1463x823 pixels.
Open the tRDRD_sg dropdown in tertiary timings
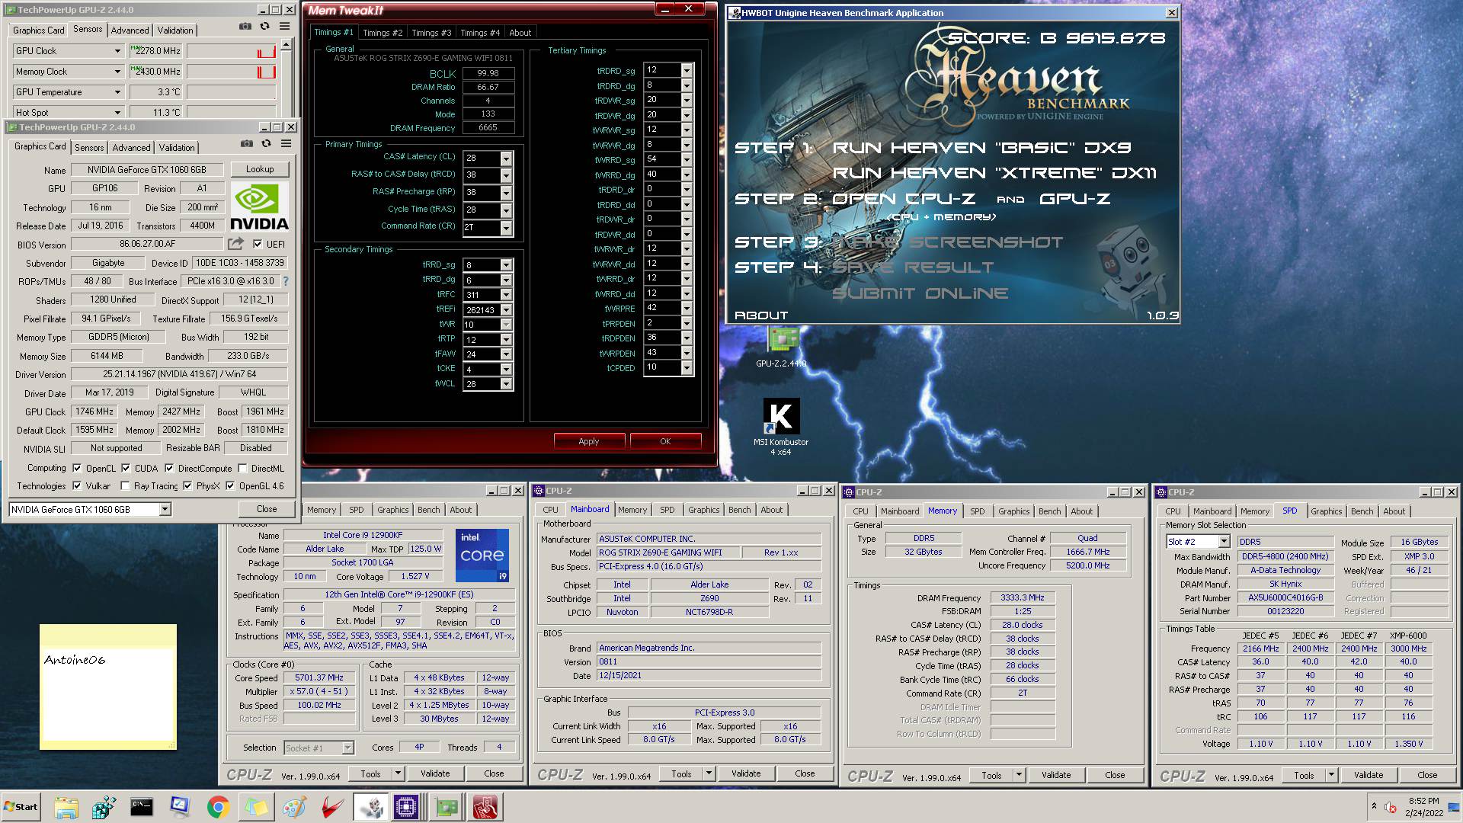[687, 70]
